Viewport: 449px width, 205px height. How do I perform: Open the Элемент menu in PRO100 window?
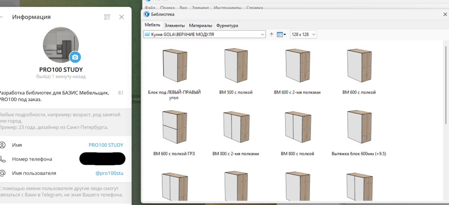200,8
